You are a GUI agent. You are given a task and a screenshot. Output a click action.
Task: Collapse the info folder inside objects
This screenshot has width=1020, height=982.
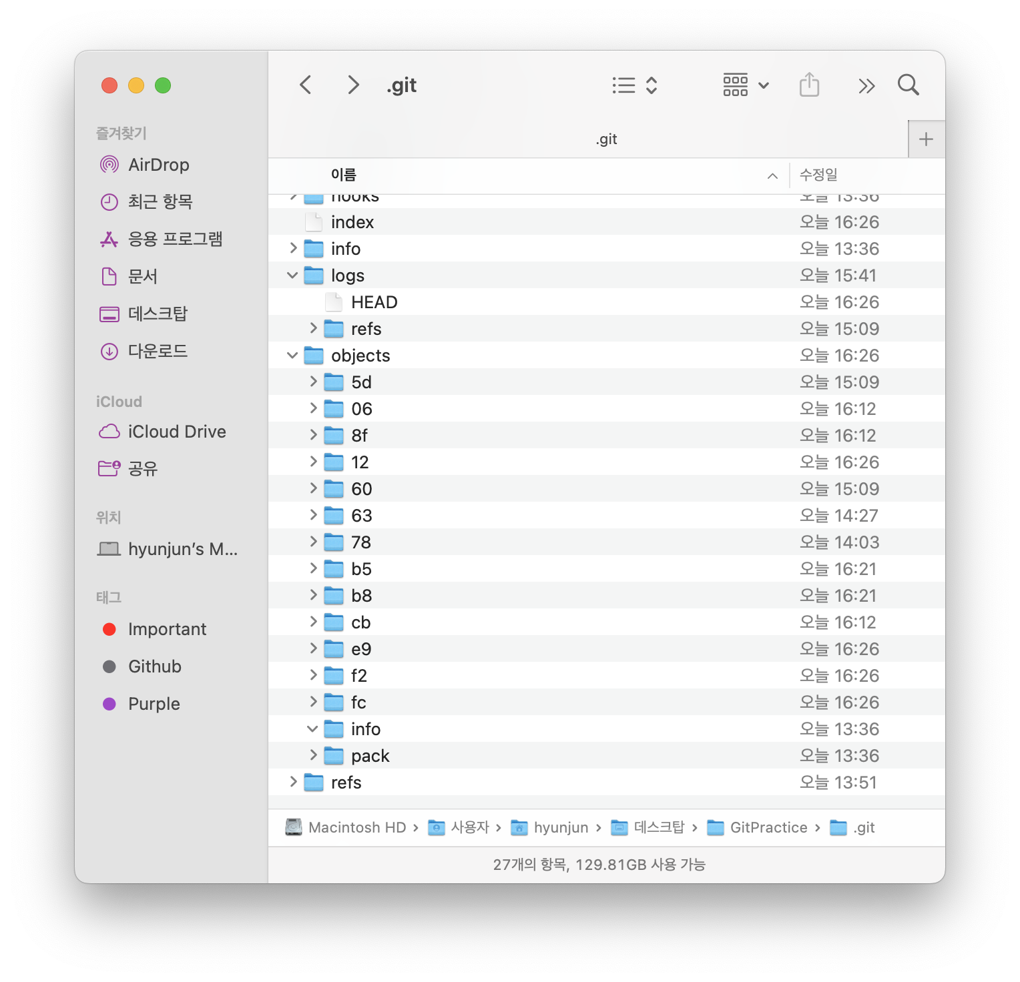[312, 728]
